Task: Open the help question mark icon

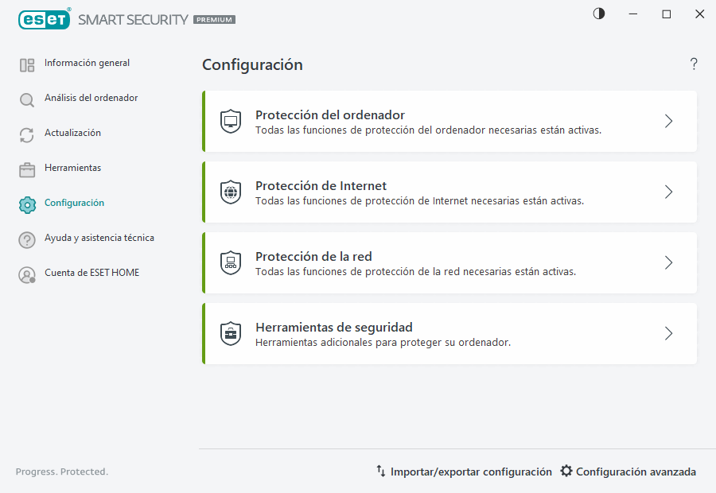Action: (693, 64)
